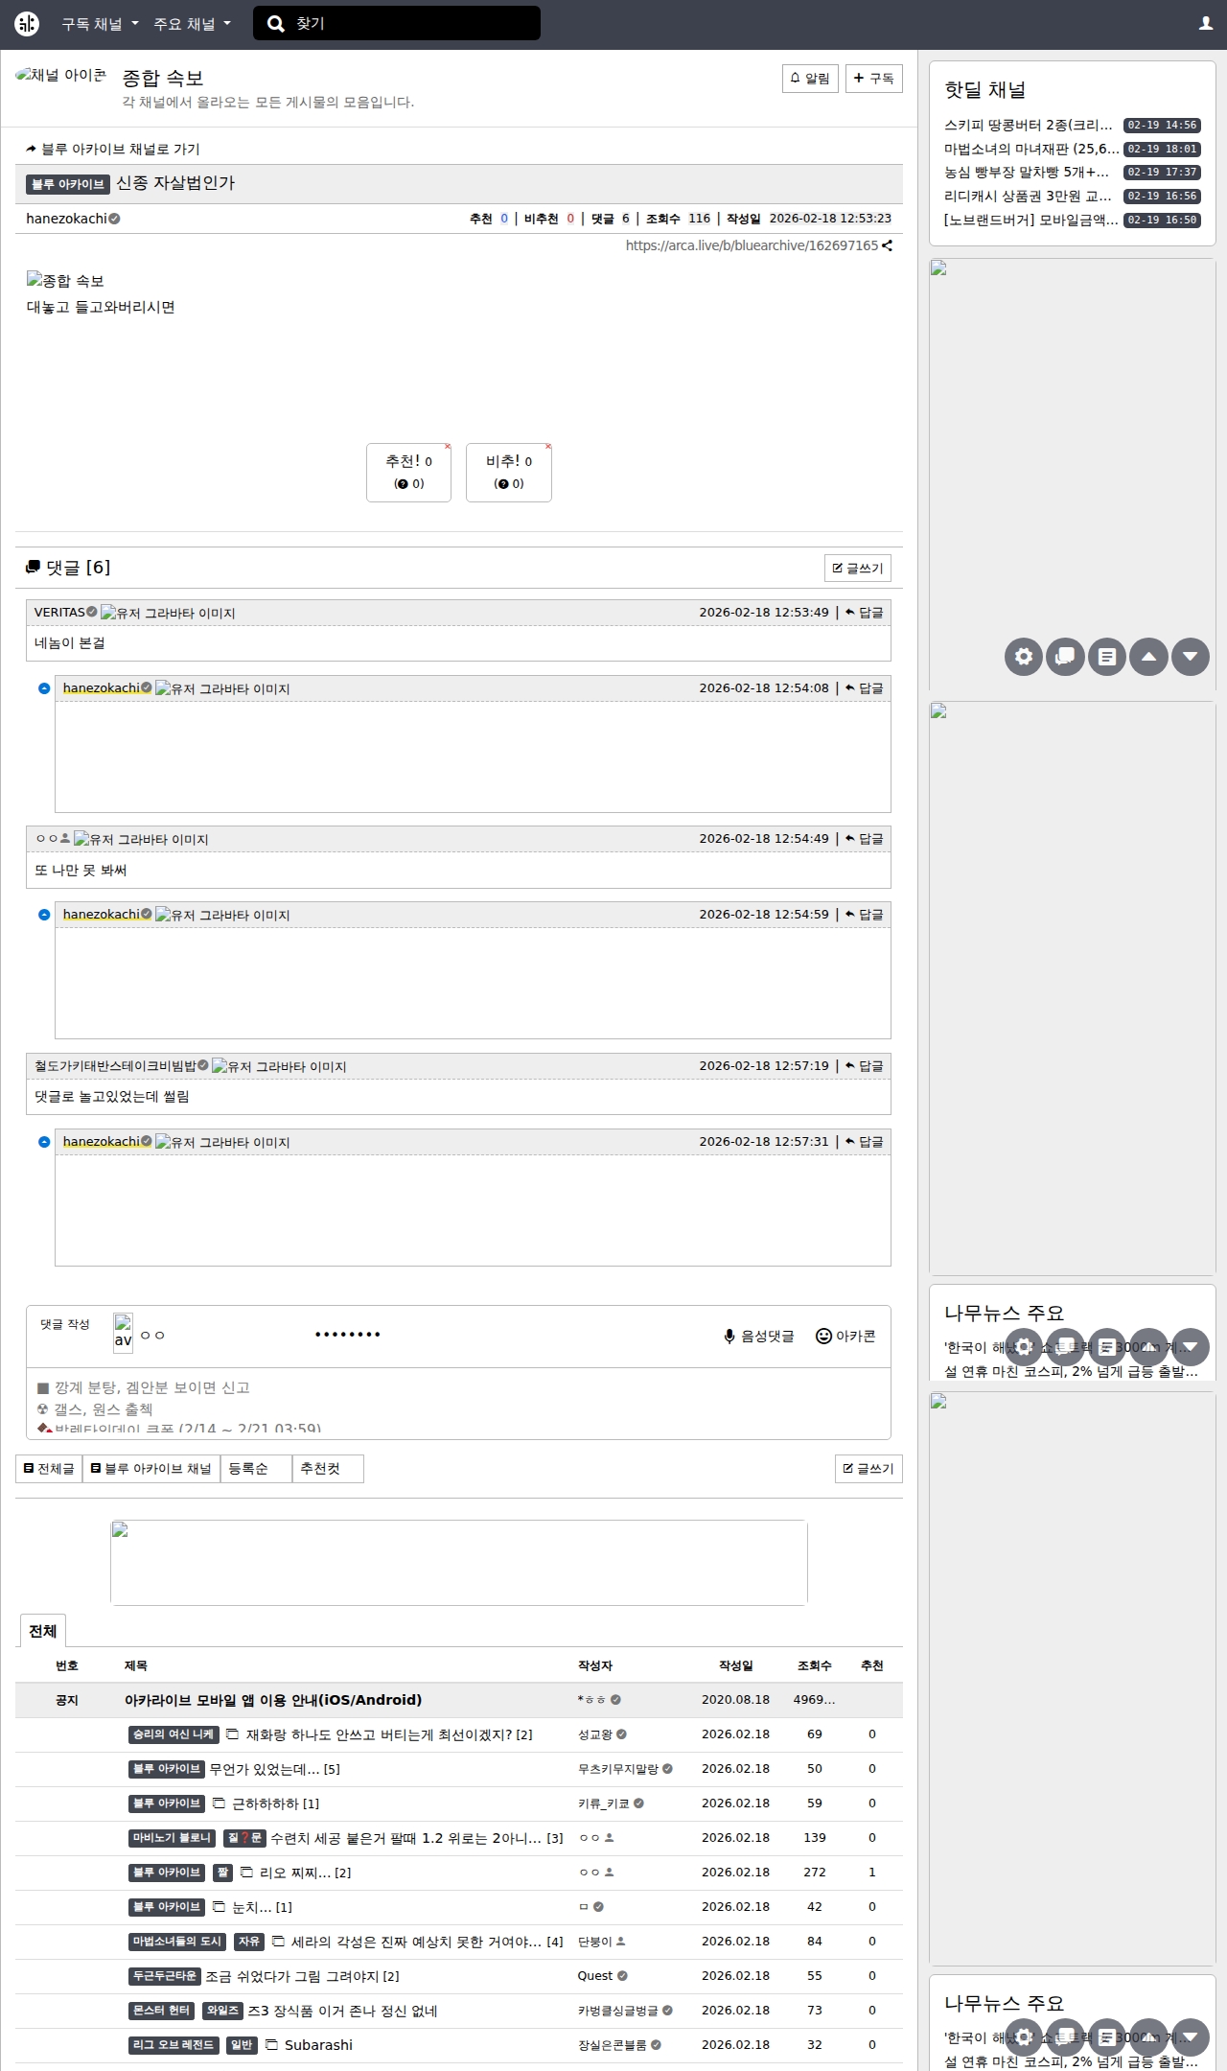Click the 알림 notification button
This screenshot has width=1227, height=2071.
(x=811, y=79)
